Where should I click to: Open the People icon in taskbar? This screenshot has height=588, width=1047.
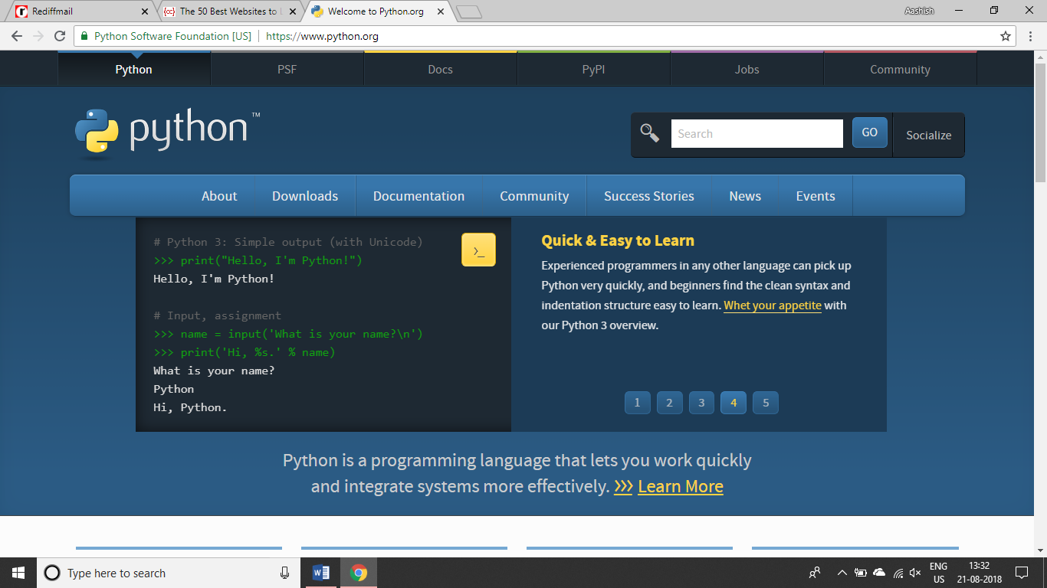point(815,573)
